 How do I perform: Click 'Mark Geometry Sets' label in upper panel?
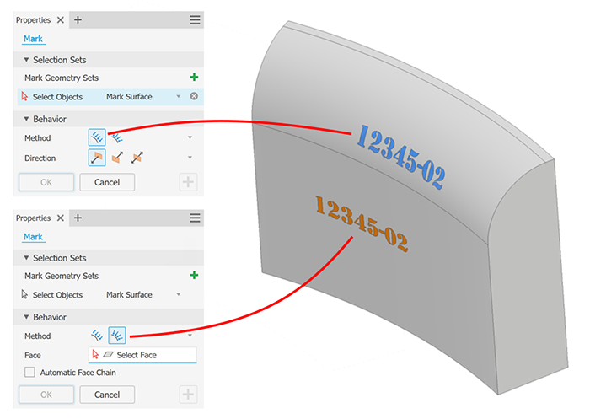point(62,78)
